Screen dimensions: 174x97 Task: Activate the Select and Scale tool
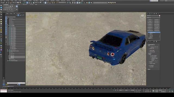32,3
